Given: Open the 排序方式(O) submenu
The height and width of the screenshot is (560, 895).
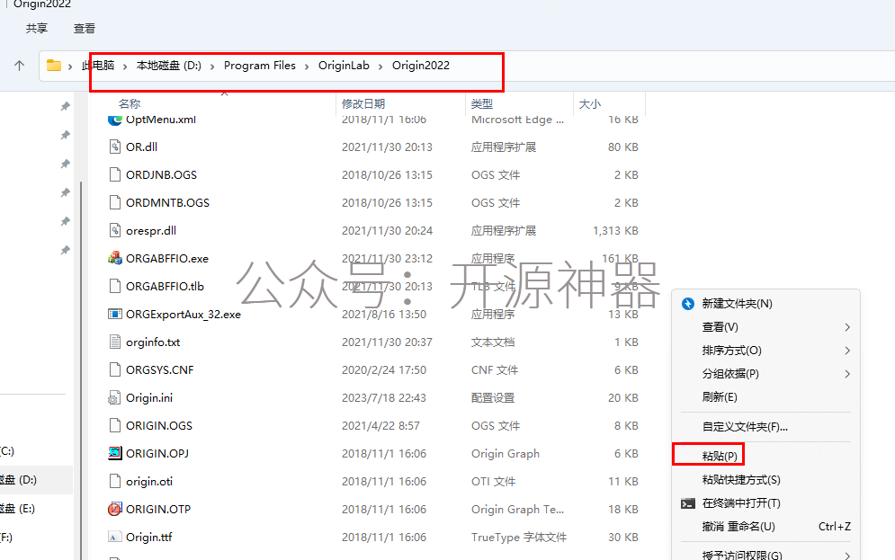Looking at the screenshot, I should click(x=765, y=351).
